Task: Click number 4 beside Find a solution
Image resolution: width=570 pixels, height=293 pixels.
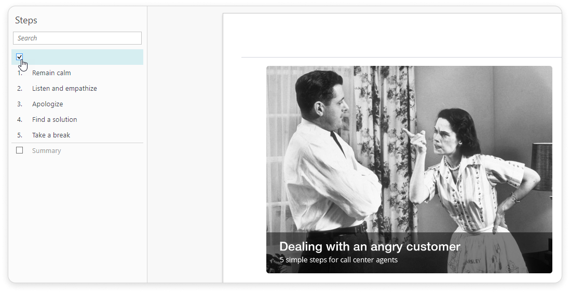Action: (20, 119)
